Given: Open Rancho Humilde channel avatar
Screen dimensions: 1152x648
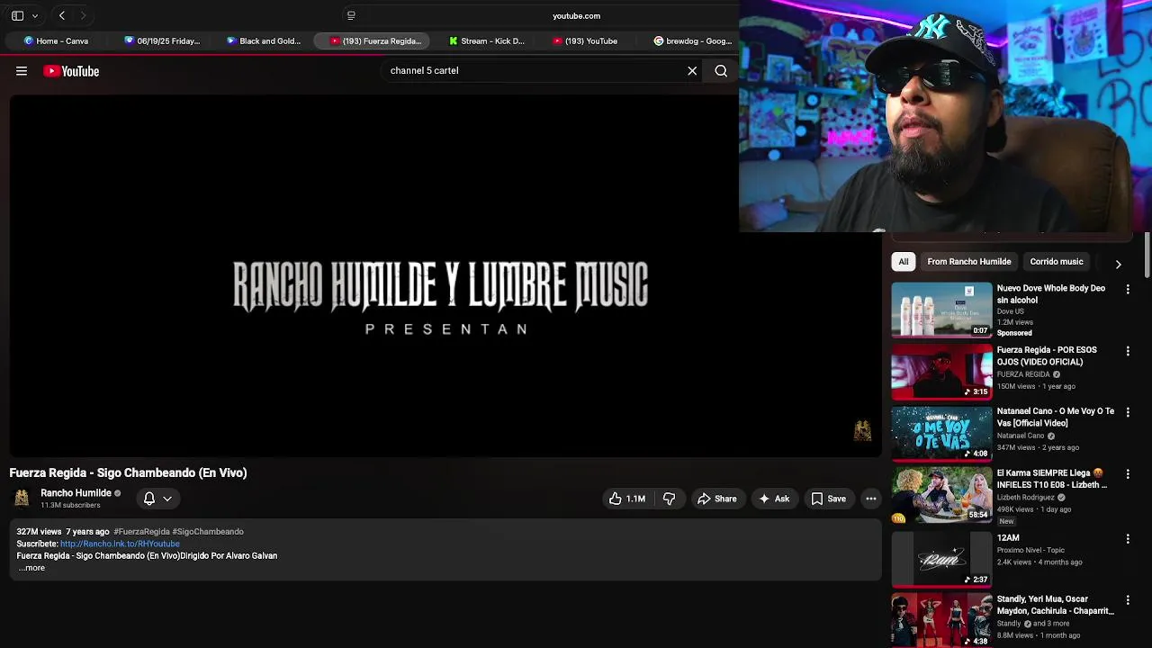Looking at the screenshot, I should [x=22, y=498].
